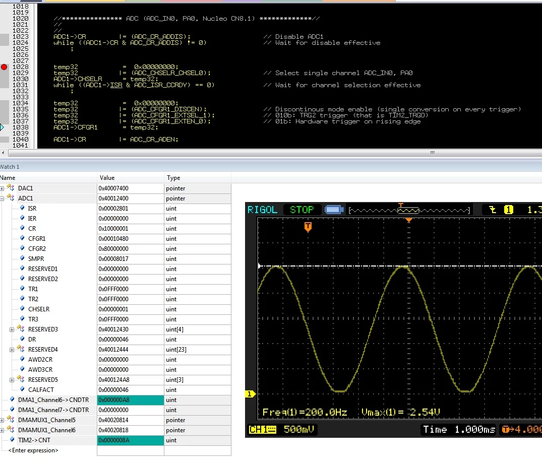Click the diamond icon beside AWD3CR
542x468 pixels.
coord(23,369)
